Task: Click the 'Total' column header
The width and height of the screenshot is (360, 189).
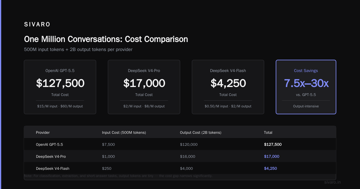Action: point(268,132)
